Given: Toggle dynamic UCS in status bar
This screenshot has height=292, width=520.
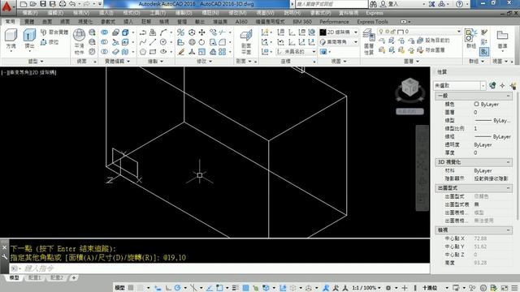Looking at the screenshot, I should (x=283, y=288).
